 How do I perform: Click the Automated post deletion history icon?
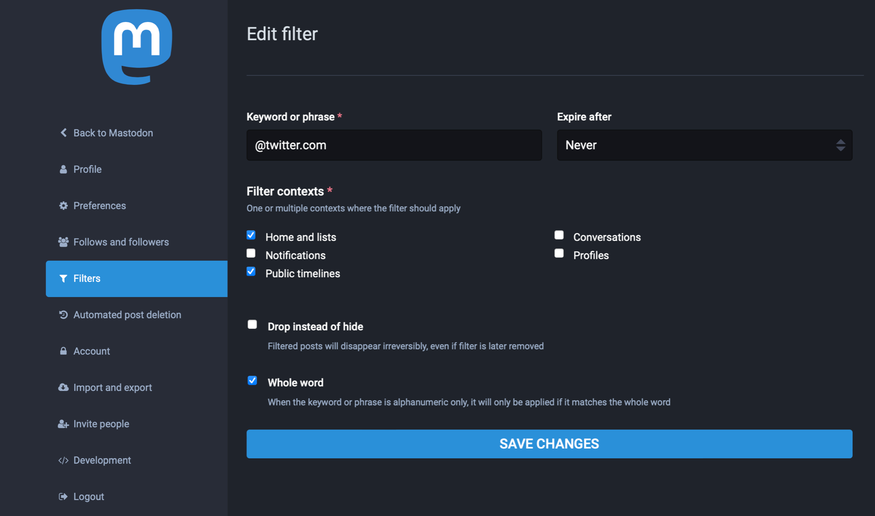click(63, 315)
